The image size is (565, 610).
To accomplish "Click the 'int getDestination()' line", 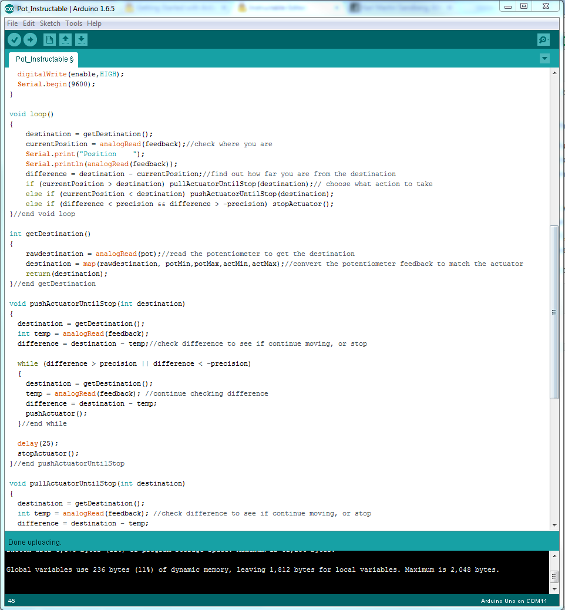I will [x=50, y=234].
